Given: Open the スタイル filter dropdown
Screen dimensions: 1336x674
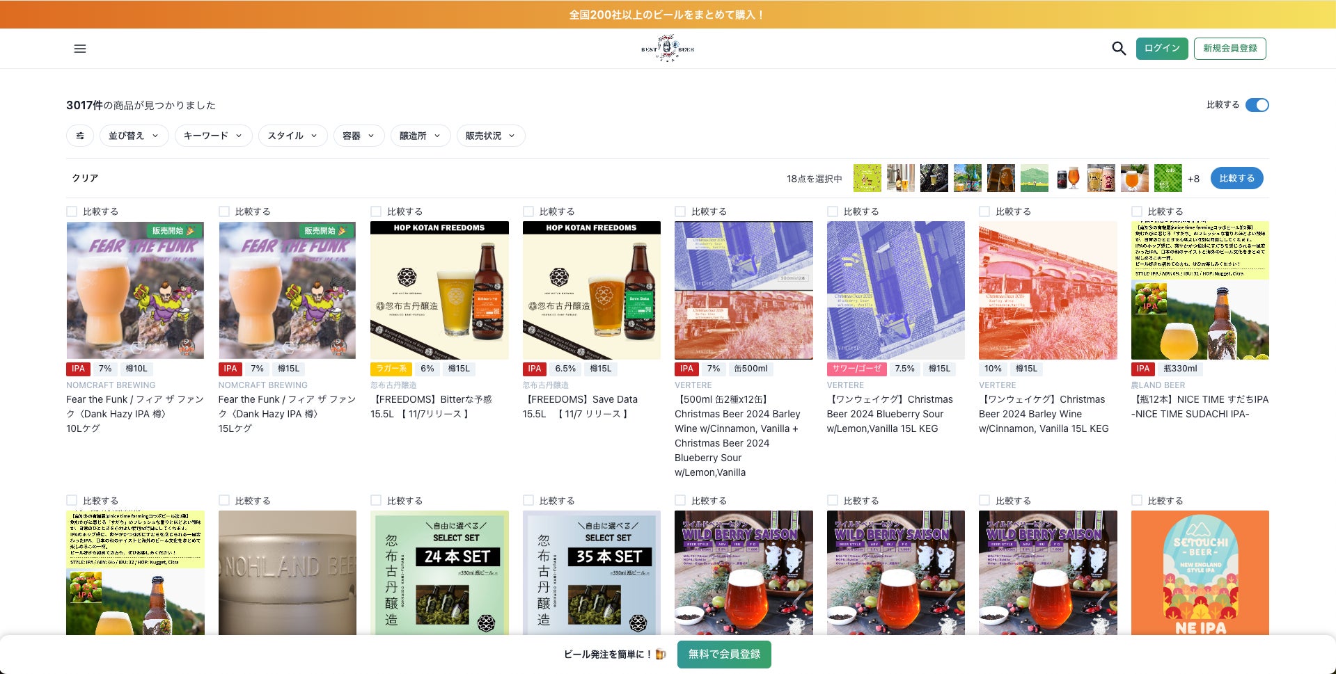Looking at the screenshot, I should (x=292, y=136).
